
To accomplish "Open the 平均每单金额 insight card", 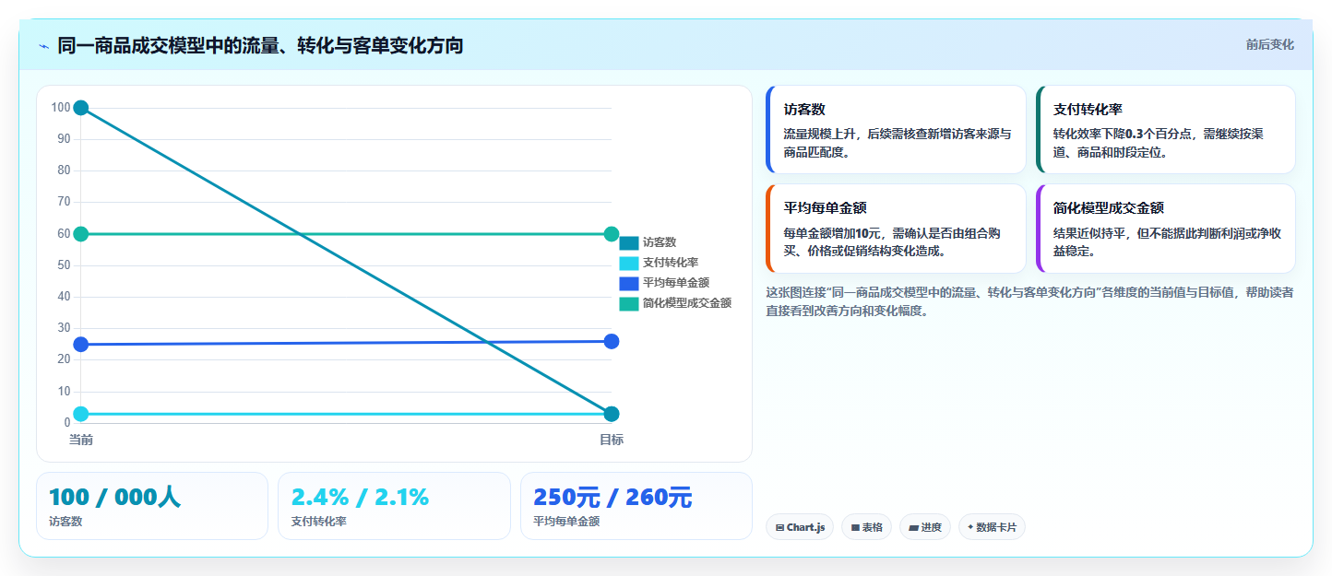I will [896, 229].
